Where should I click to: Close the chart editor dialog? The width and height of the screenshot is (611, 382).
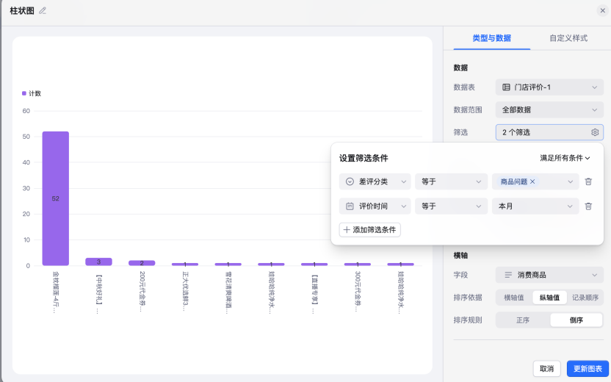602,10
